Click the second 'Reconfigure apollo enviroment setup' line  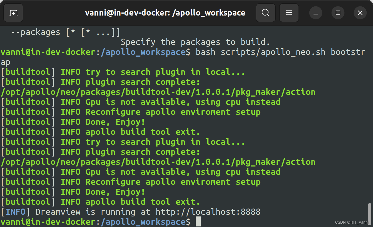[x=131, y=182]
